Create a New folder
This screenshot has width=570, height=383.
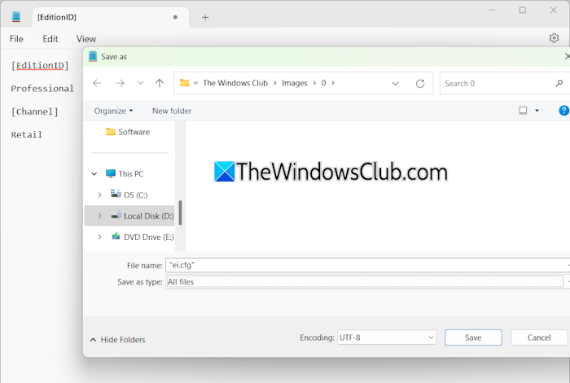[x=172, y=111]
